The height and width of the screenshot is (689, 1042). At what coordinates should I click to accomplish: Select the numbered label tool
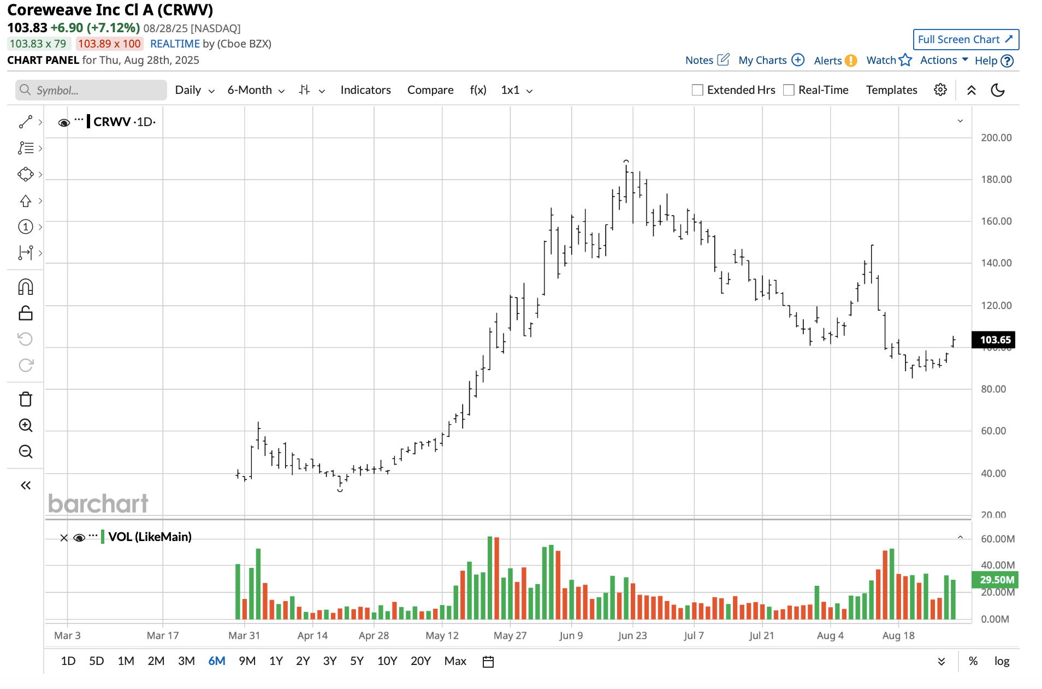click(x=26, y=227)
